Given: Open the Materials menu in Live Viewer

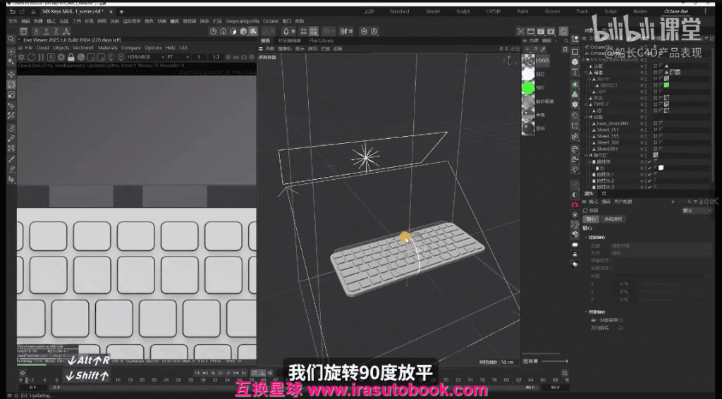Looking at the screenshot, I should [107, 48].
